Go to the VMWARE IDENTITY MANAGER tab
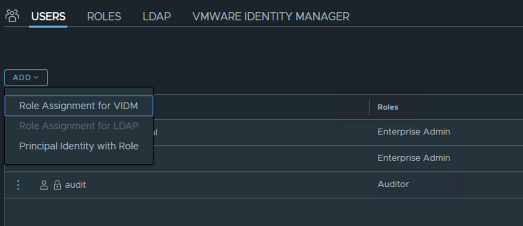This screenshot has height=226, width=523. (271, 16)
